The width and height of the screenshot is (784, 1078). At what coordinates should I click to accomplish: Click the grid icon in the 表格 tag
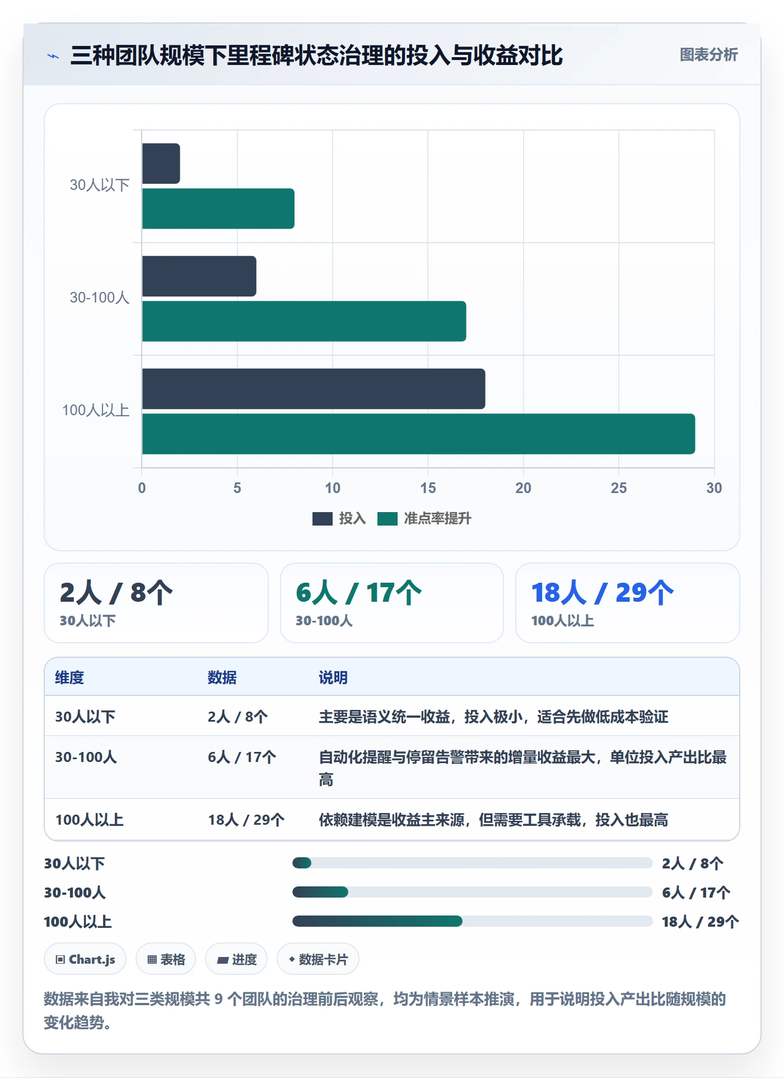click(152, 959)
